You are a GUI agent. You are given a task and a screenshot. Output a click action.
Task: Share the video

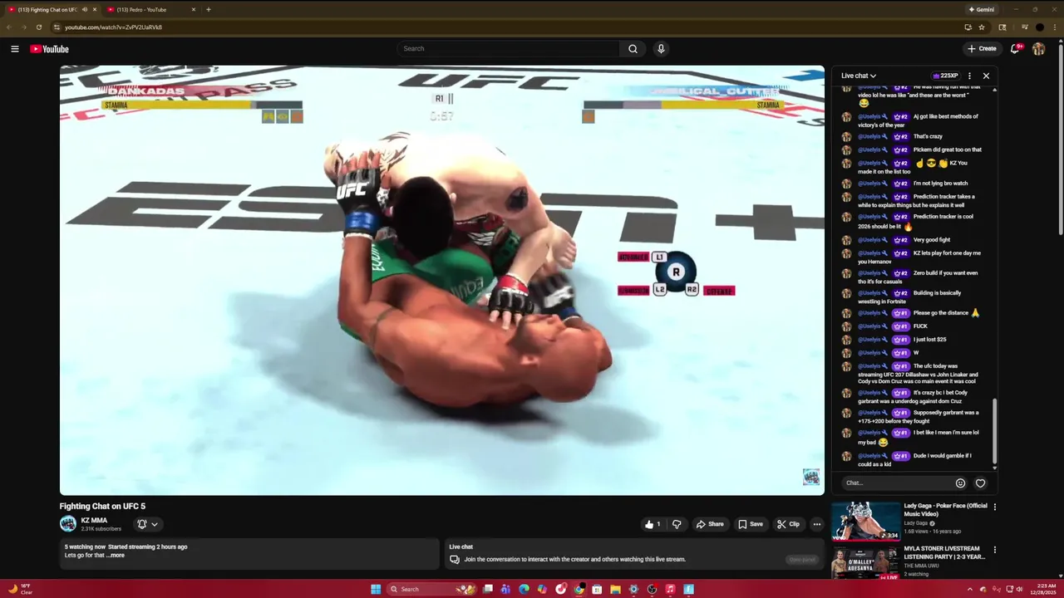pyautogui.click(x=710, y=524)
